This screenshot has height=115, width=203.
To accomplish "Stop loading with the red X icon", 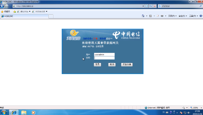I will pos(155,6).
